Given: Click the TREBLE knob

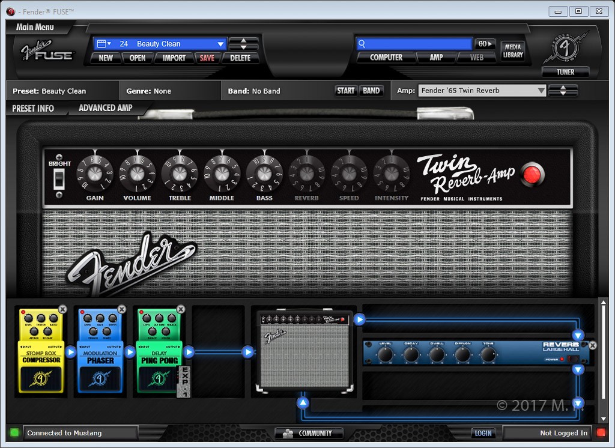Looking at the screenshot, I should 180,174.
